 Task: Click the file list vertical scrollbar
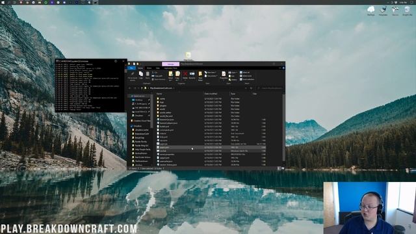click(284, 127)
